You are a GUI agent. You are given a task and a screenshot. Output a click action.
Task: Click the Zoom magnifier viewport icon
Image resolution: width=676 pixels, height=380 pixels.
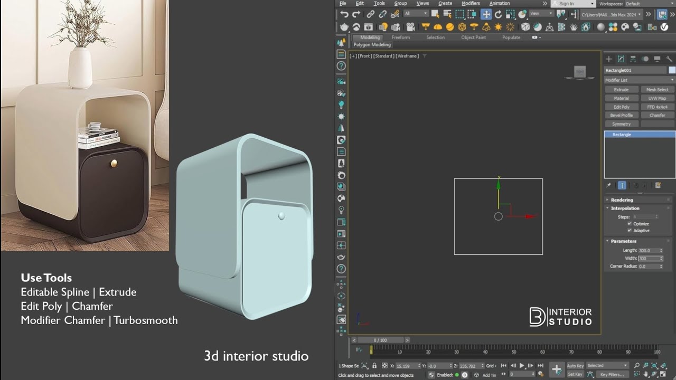click(x=636, y=365)
